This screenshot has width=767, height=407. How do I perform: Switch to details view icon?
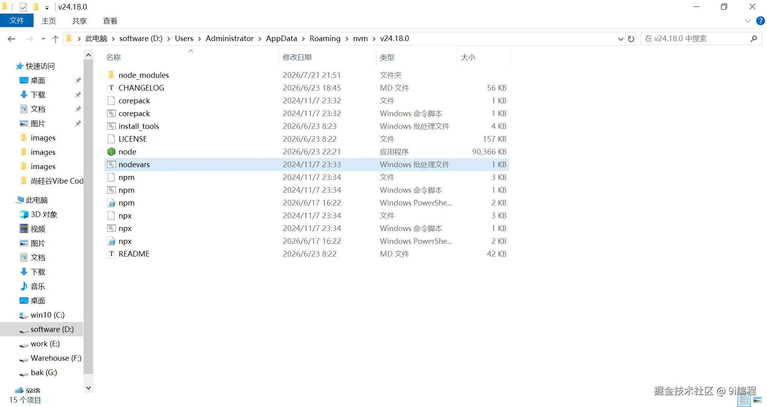point(745,400)
